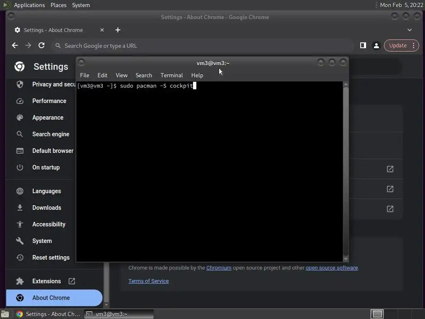Open the Appearance settings section
Viewport: 425px width, 319px height.
pos(48,118)
